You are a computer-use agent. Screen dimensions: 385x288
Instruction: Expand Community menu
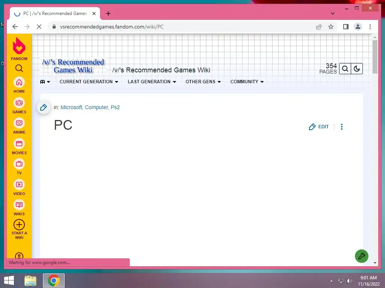coord(247,82)
